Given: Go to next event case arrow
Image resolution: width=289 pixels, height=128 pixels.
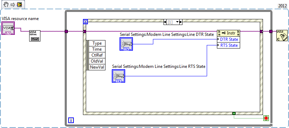Looking at the screenshot, I should [x=181, y=22].
